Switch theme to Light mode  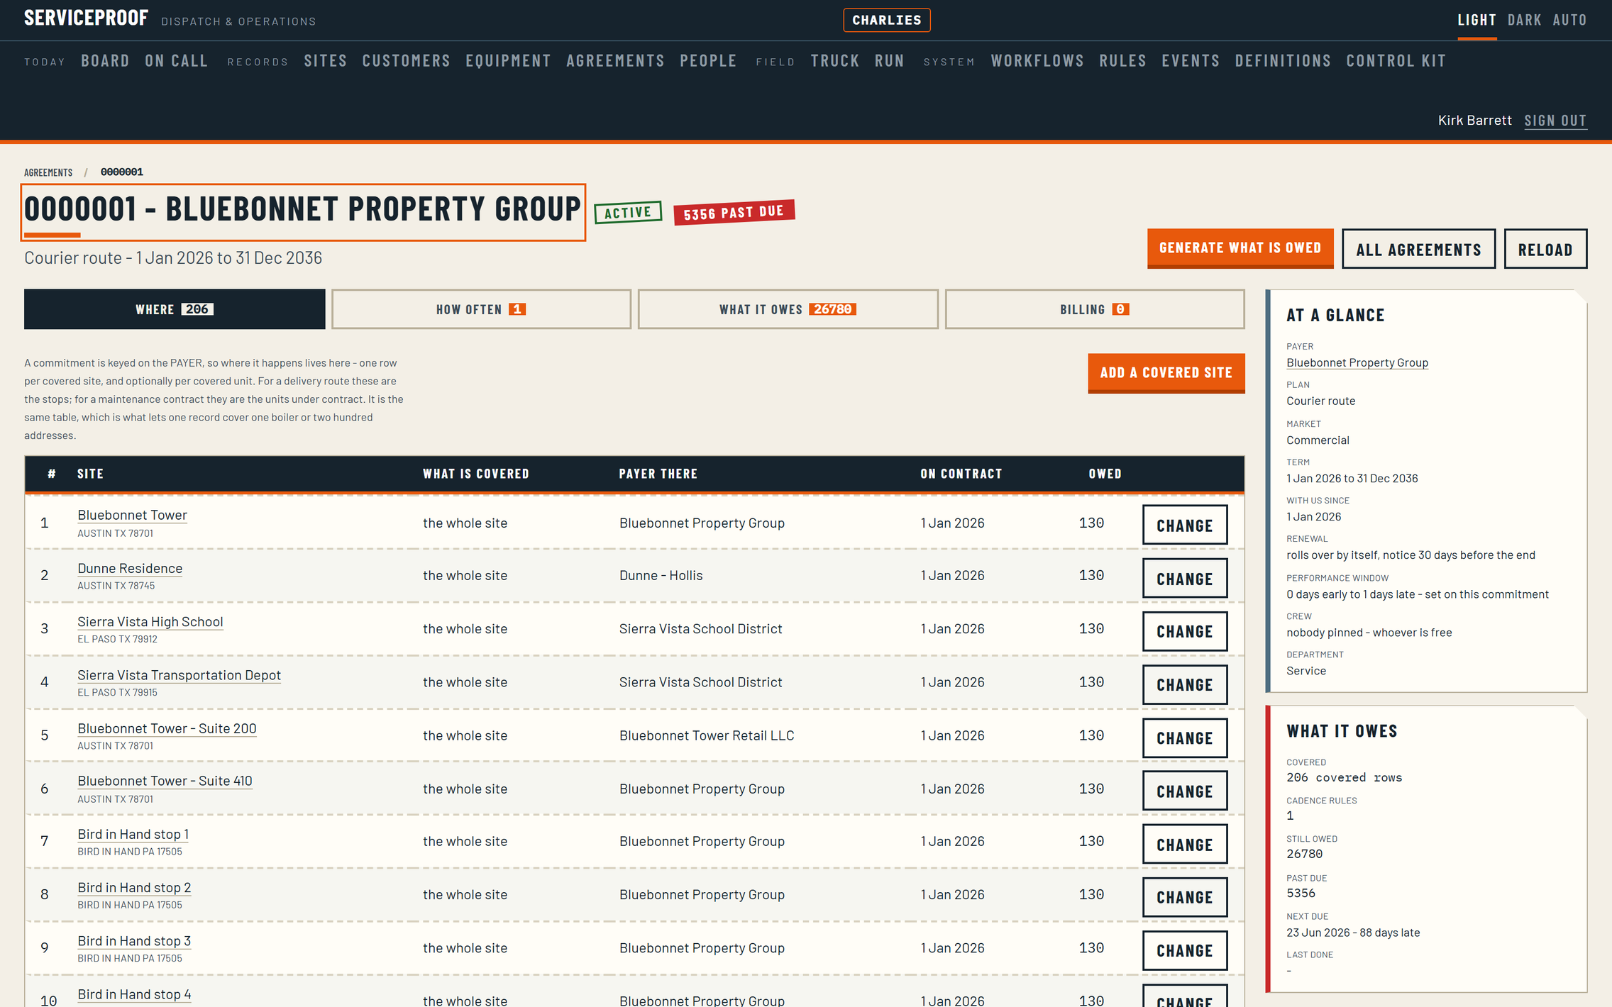pos(1476,20)
